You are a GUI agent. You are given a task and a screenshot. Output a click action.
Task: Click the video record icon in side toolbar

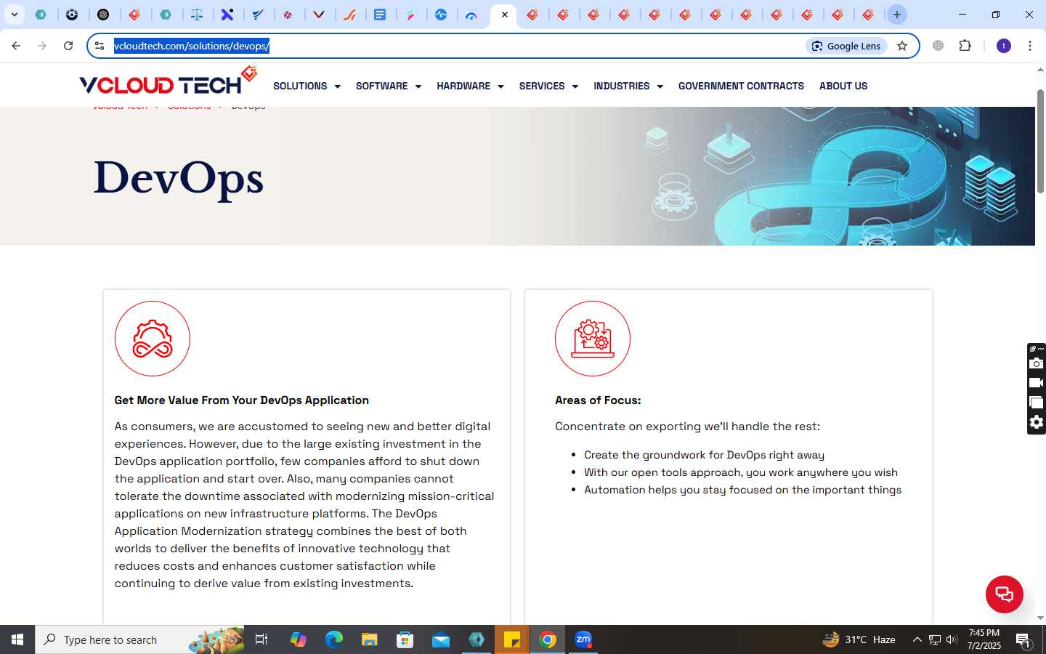point(1037,382)
